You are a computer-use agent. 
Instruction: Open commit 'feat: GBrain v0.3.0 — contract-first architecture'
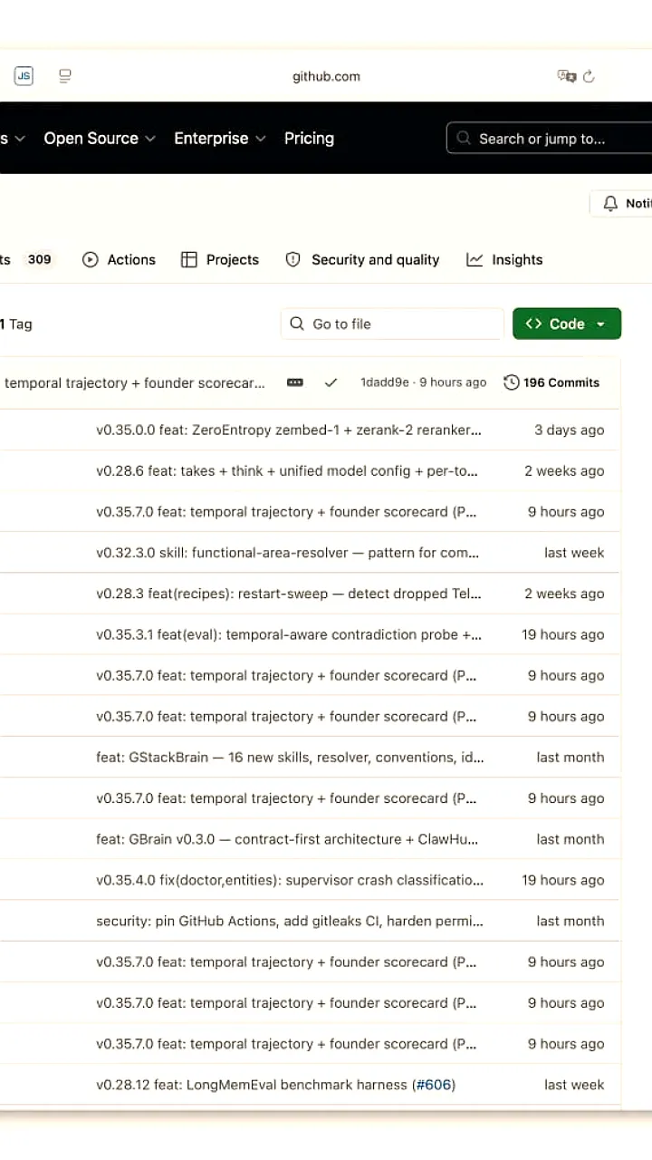point(287,839)
